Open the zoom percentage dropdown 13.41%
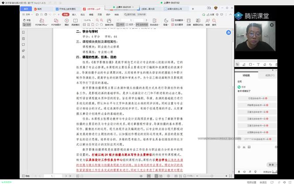This screenshot has height=184, width=294. pos(88,20)
